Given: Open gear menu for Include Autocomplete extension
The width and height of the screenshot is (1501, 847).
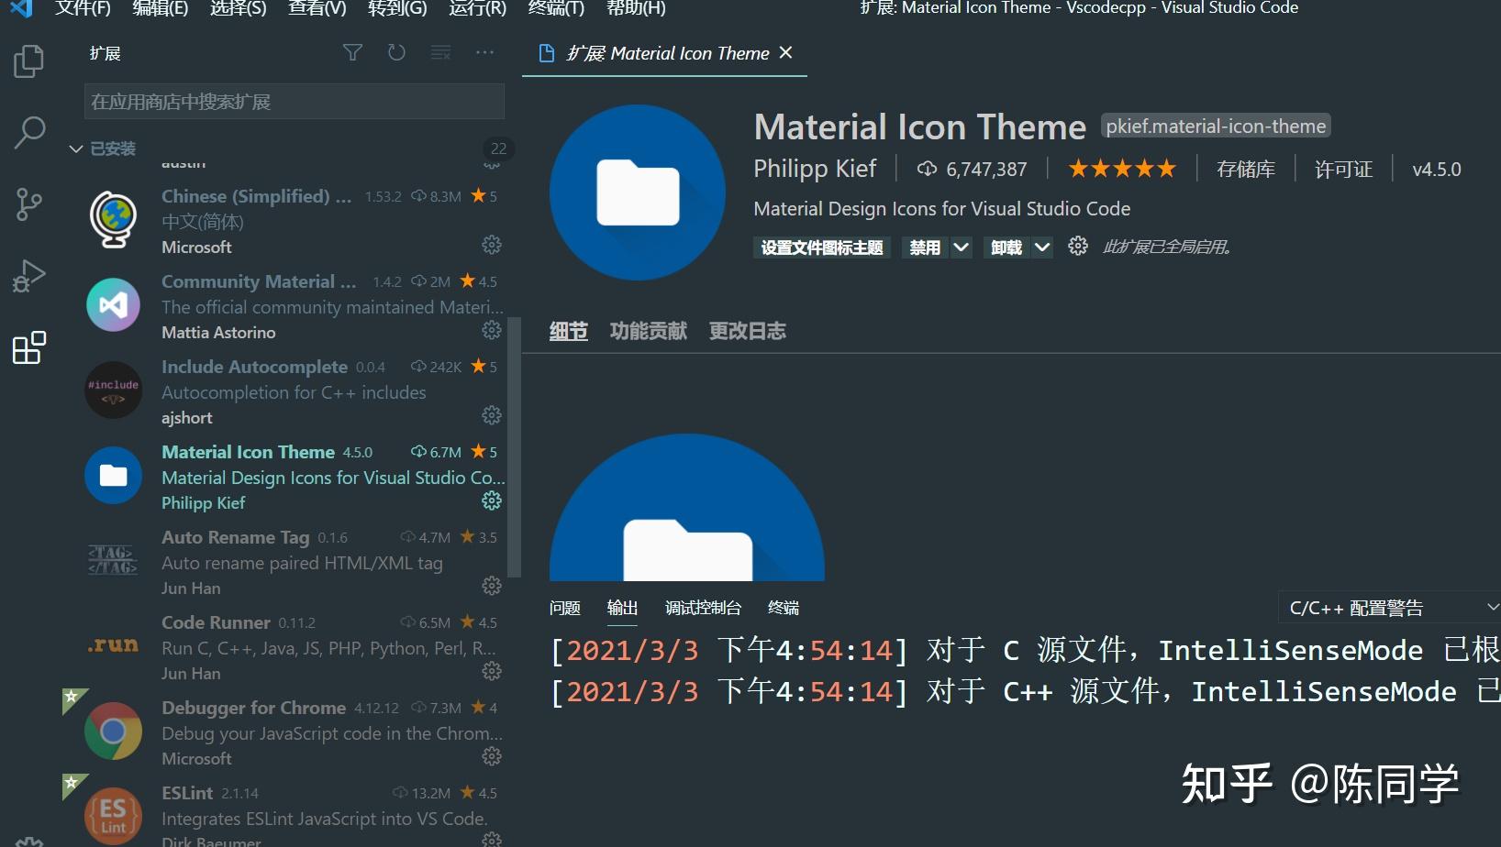Looking at the screenshot, I should [492, 415].
